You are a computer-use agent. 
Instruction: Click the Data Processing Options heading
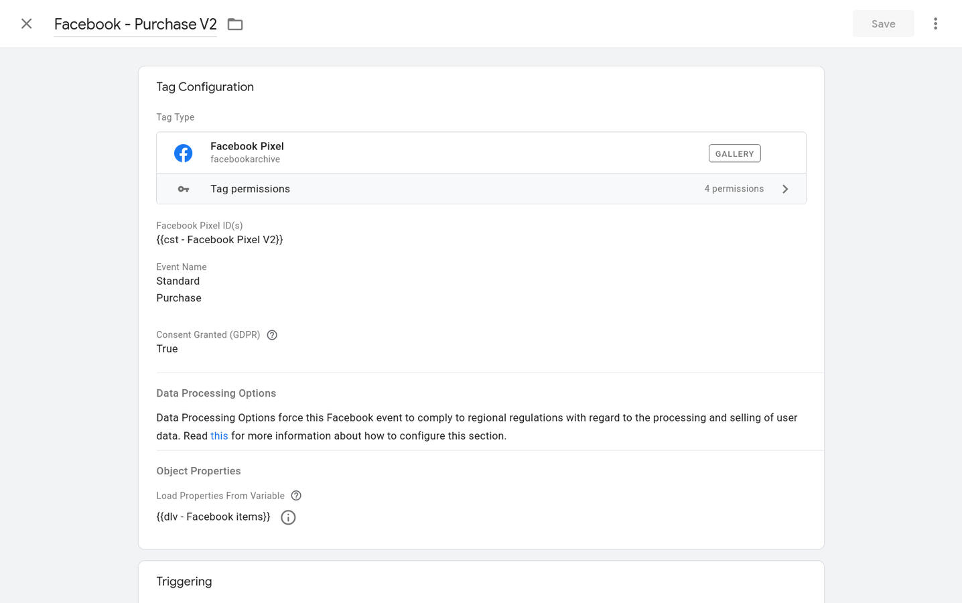[x=216, y=393]
